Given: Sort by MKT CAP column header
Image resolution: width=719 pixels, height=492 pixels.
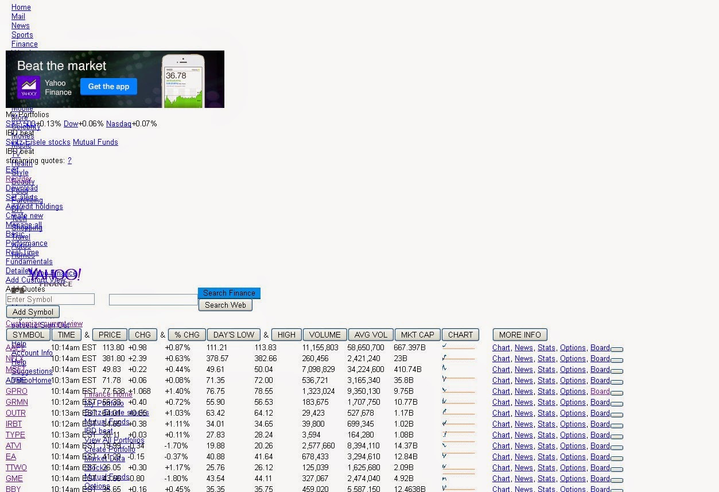Looking at the screenshot, I should (418, 335).
